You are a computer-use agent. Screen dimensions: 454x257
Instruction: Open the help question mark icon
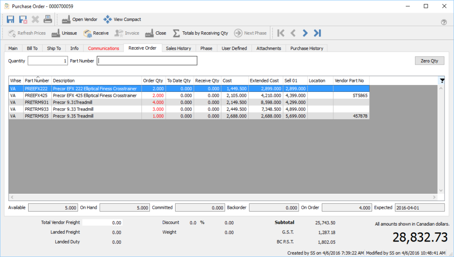click(x=444, y=22)
